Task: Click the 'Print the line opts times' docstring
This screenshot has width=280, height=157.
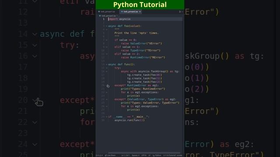Action: pyautogui.click(x=136, y=33)
